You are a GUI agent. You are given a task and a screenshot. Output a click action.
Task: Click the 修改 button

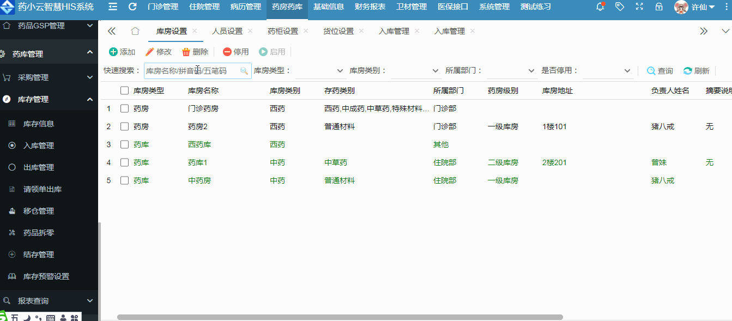(159, 52)
